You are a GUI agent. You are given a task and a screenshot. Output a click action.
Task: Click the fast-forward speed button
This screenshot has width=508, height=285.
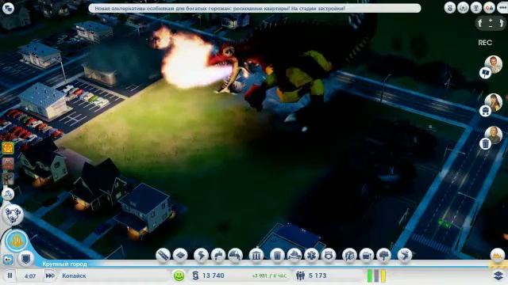tap(50, 275)
